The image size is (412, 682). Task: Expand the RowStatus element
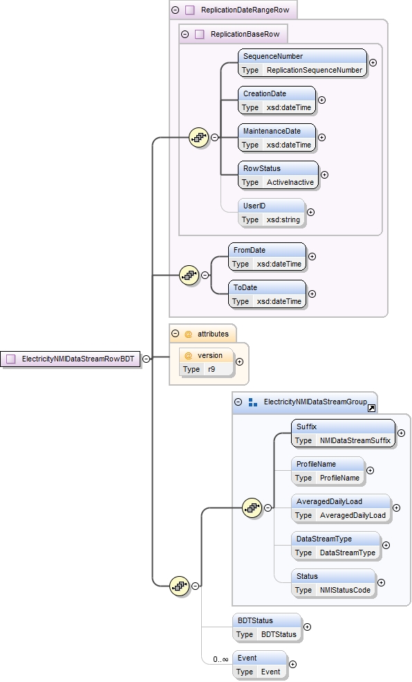click(324, 175)
